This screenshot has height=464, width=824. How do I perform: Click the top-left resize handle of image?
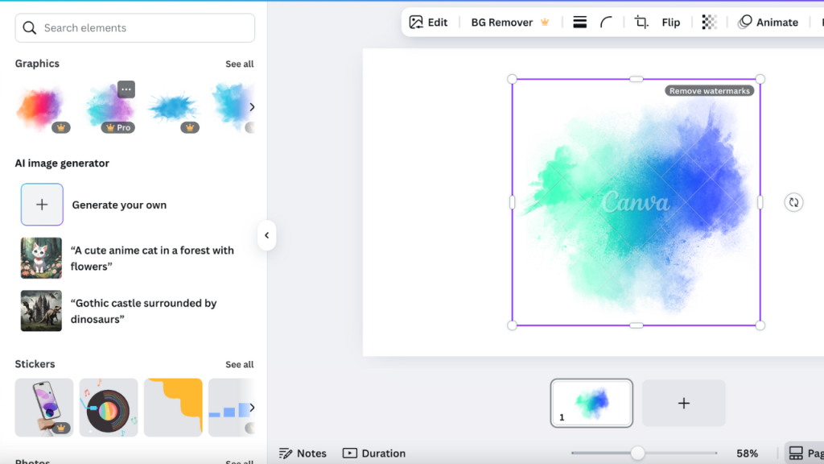click(513, 80)
